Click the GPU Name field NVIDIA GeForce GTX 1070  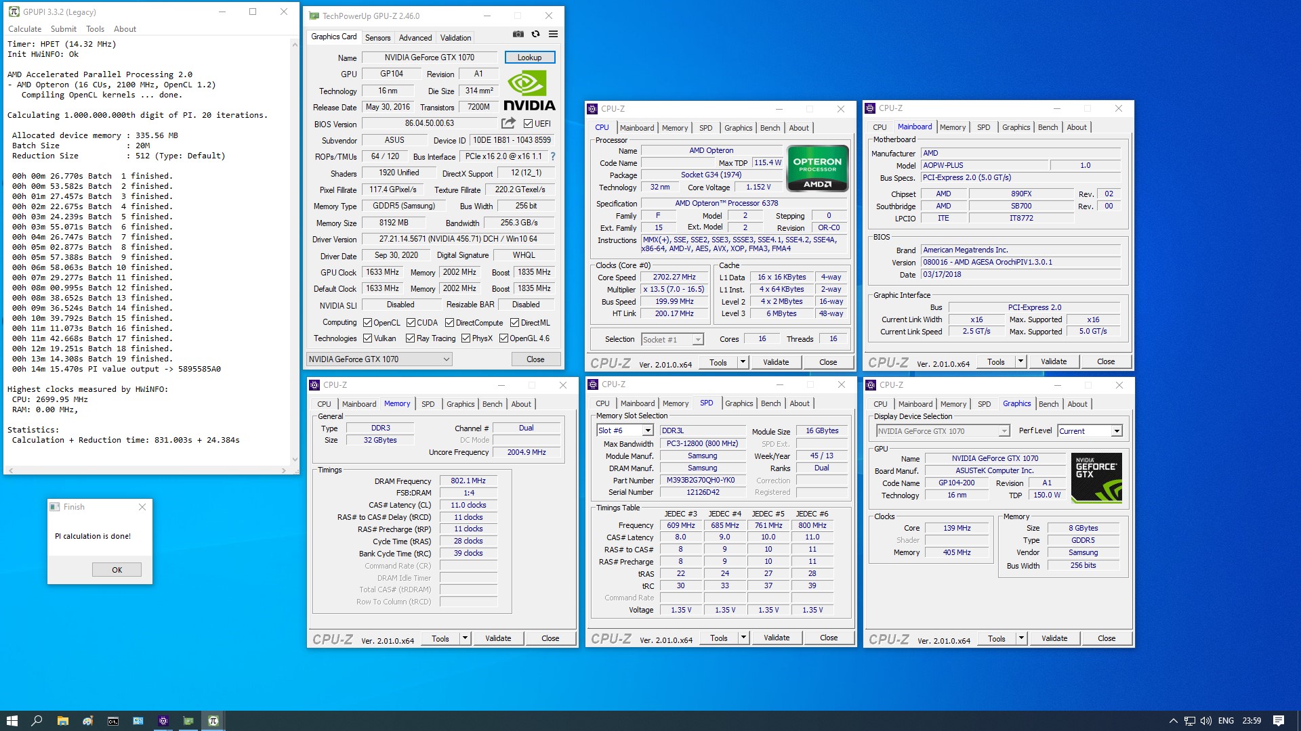pyautogui.click(x=430, y=58)
